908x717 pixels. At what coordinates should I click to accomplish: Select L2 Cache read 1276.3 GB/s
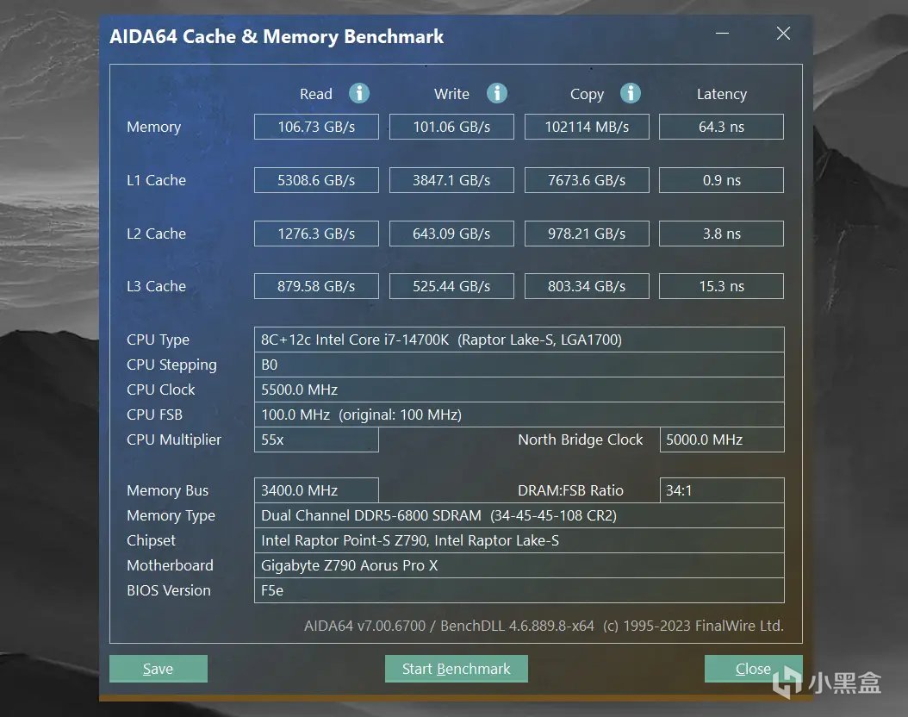point(316,234)
